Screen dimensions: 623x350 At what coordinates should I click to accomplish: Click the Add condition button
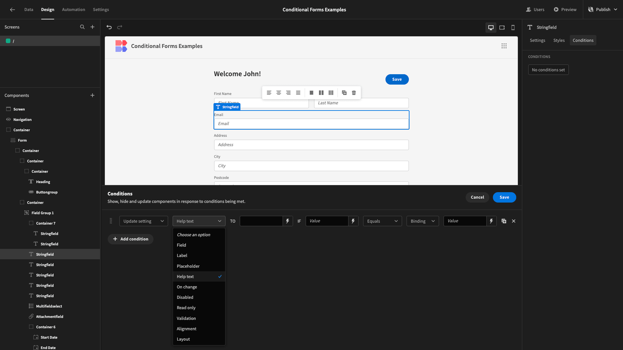[x=130, y=239]
